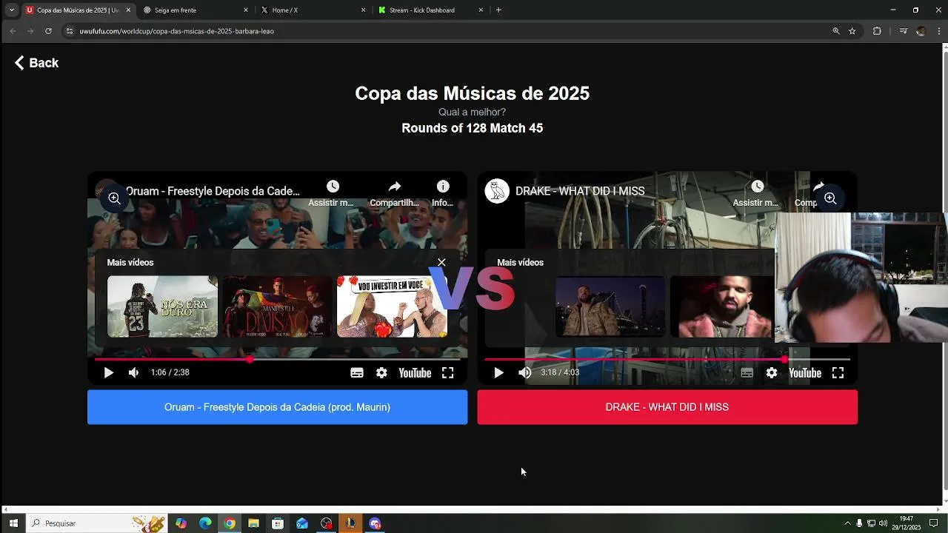The image size is (948, 533).
Task: Click Watch later clock on Oruam video
Action: [x=333, y=187]
